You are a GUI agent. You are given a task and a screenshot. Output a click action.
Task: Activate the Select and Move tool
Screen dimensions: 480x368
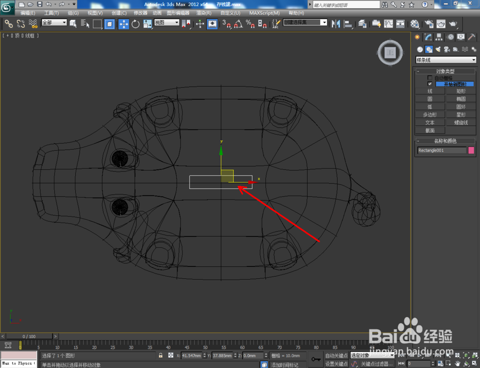[124, 24]
